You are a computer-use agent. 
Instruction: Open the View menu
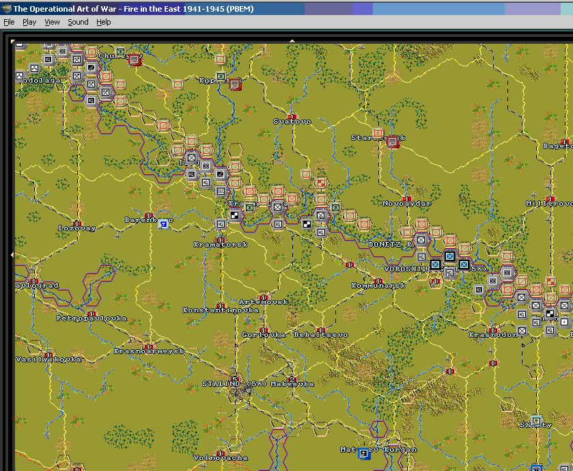coord(52,22)
